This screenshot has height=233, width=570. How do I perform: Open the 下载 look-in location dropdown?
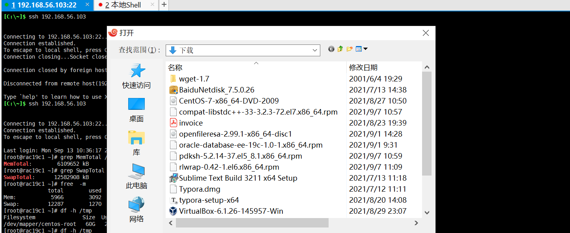(x=243, y=50)
